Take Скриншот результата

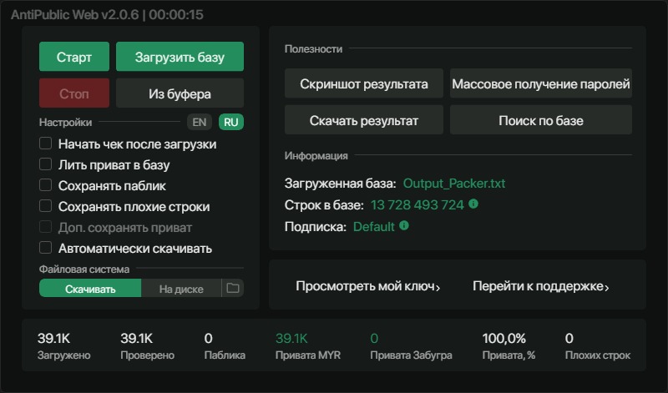(364, 84)
